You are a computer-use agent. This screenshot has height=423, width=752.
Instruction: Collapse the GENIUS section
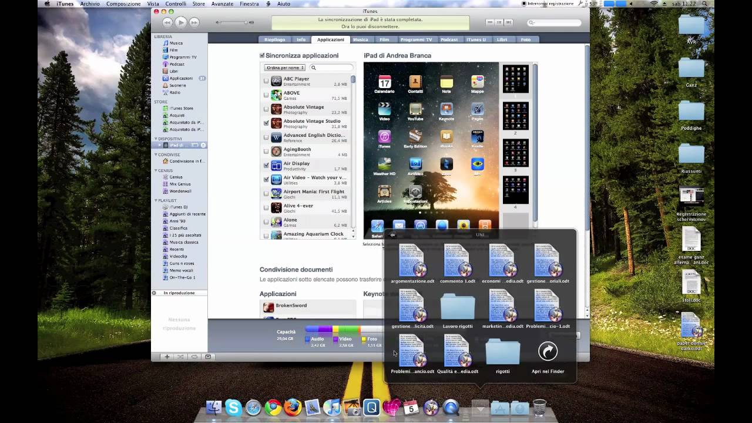(x=156, y=170)
